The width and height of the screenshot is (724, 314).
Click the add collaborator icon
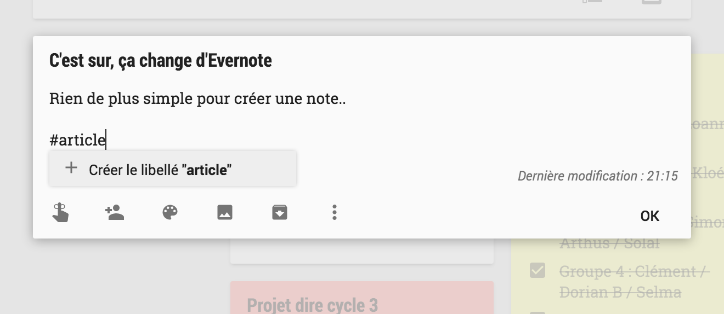[x=115, y=212]
